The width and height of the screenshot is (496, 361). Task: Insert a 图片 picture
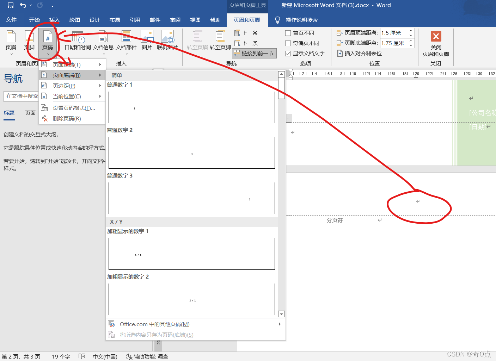pos(147,41)
